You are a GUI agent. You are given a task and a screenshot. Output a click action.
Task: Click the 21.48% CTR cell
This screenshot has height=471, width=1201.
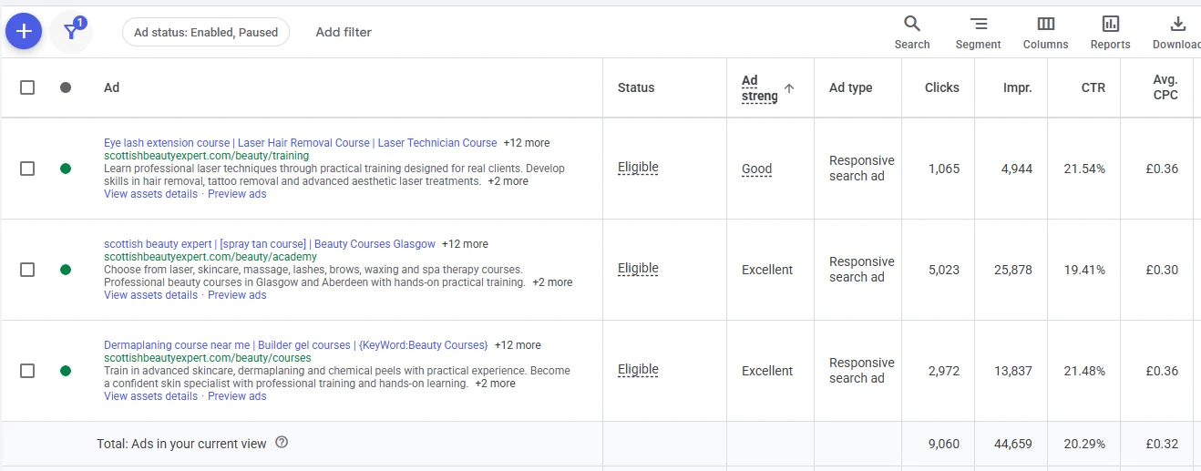pyautogui.click(x=1084, y=371)
